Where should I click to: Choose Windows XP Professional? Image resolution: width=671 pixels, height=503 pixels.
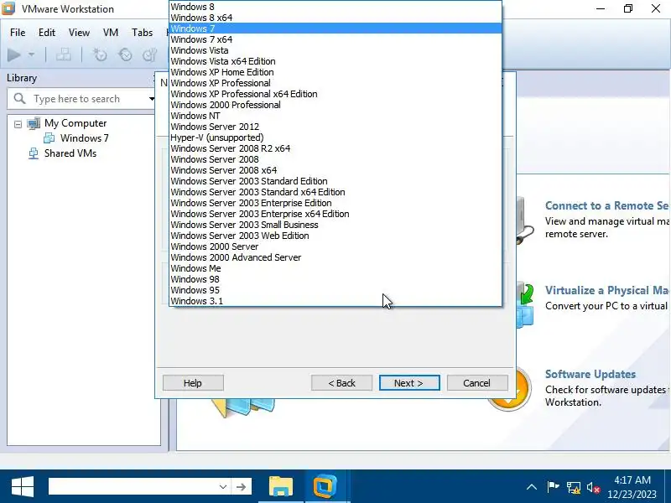click(x=335, y=83)
